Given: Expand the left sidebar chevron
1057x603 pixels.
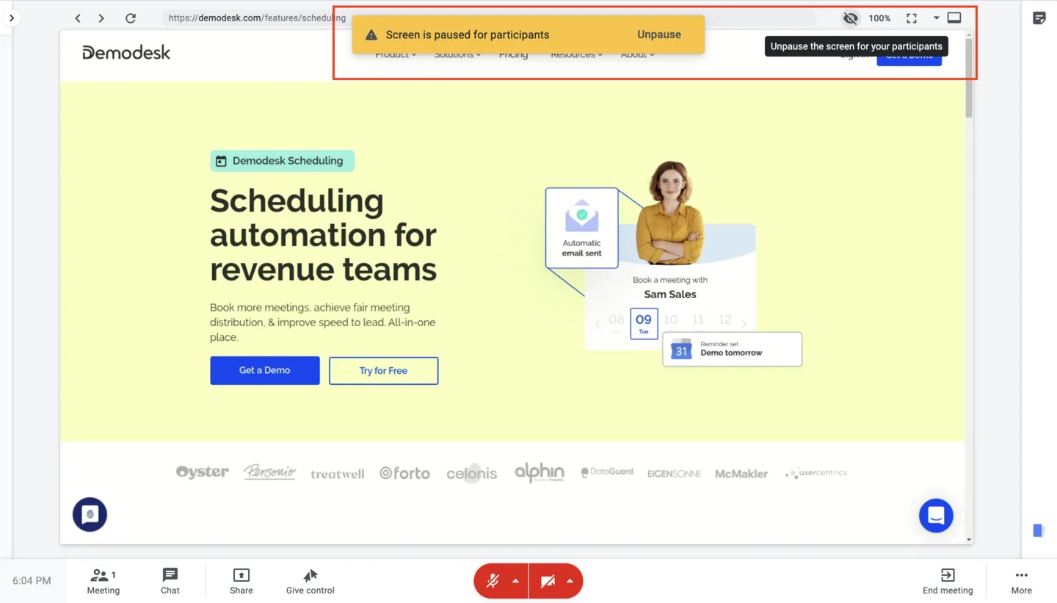Looking at the screenshot, I should (11, 18).
